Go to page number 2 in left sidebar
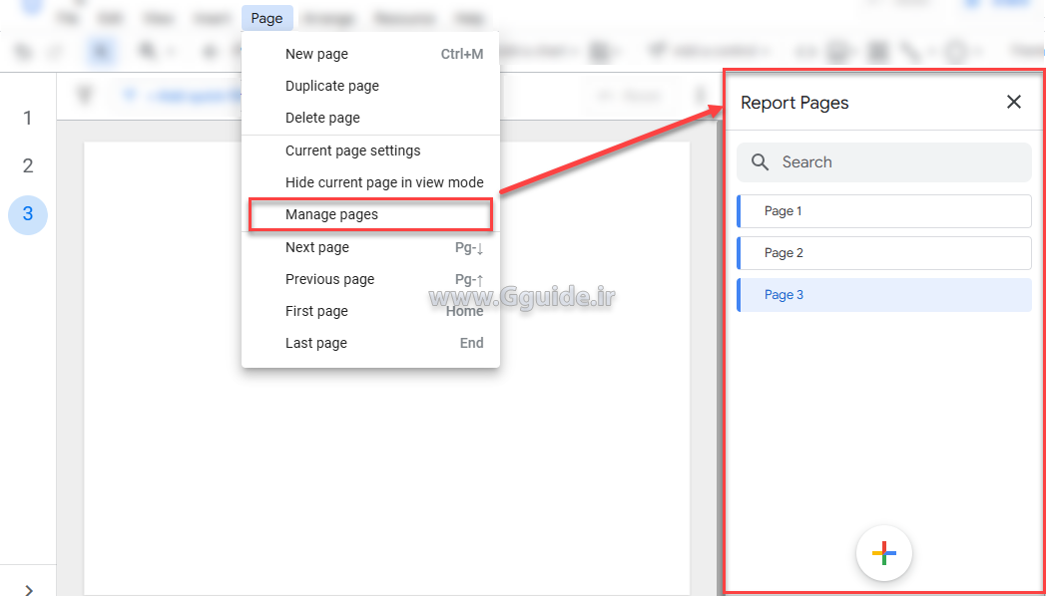Image resolution: width=1046 pixels, height=596 pixels. coord(28,166)
